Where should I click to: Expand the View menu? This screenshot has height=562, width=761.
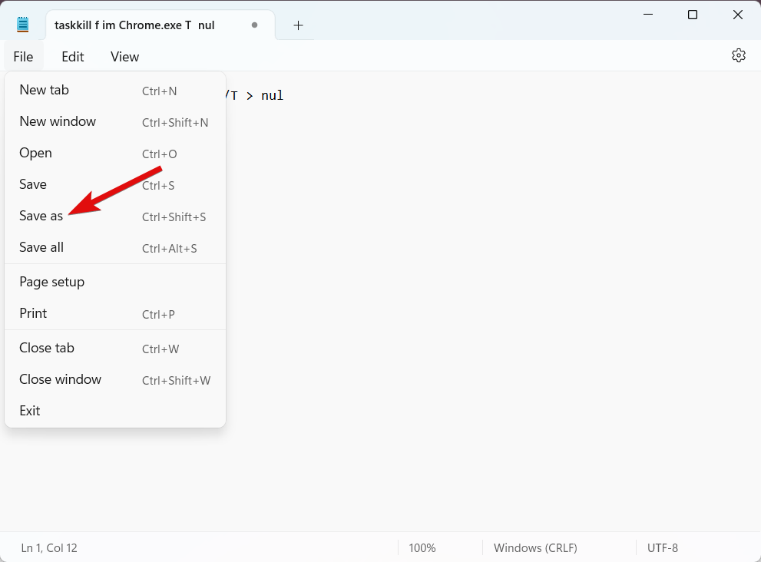(x=124, y=57)
